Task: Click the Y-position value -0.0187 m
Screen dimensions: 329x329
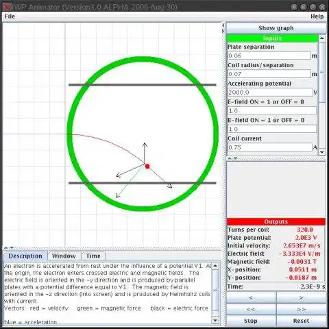Action: click(302, 278)
